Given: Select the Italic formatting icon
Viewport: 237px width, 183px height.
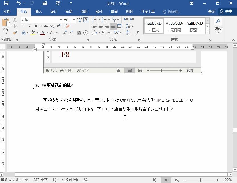Looking at the screenshot, I should click(x=29, y=26).
